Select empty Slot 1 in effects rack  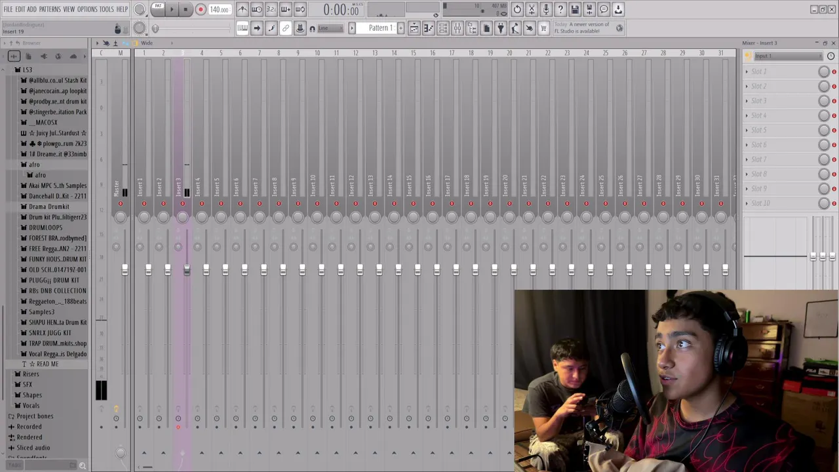[783, 71]
